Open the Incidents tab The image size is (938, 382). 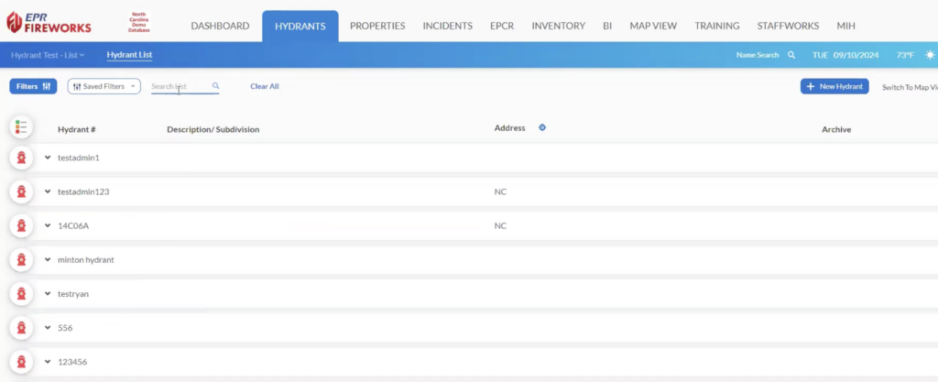447,27
